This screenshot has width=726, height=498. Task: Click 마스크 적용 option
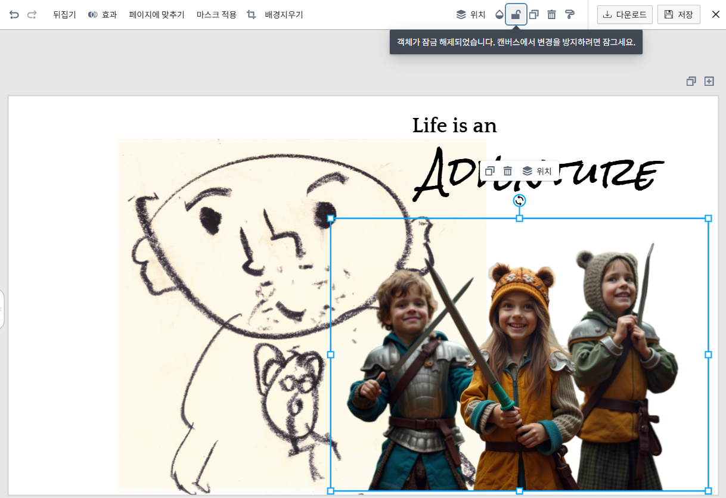216,14
